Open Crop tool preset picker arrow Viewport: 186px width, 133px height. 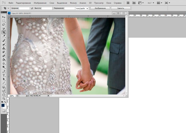(8, 8)
